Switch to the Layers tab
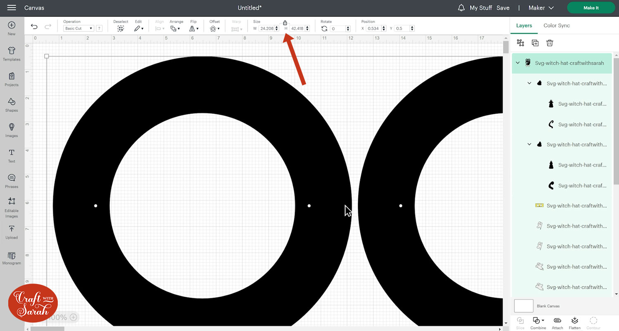The width and height of the screenshot is (619, 331). click(x=524, y=26)
